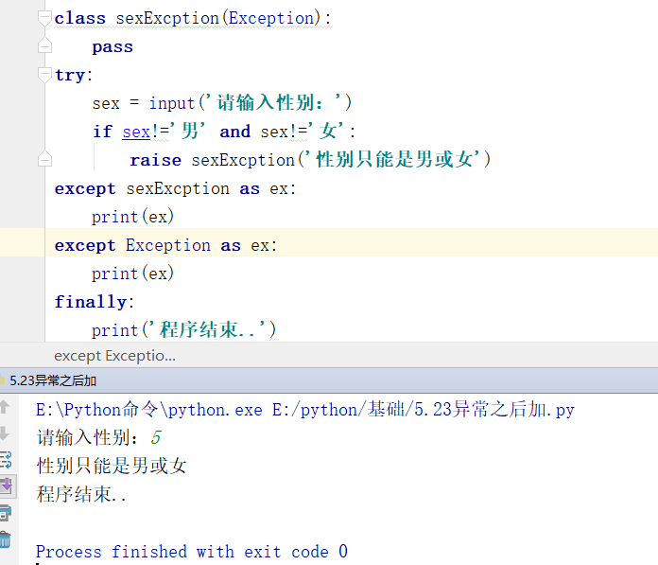658x565 pixels.
Task: Click print('程序结束..') in the editor
Action: [x=183, y=329]
